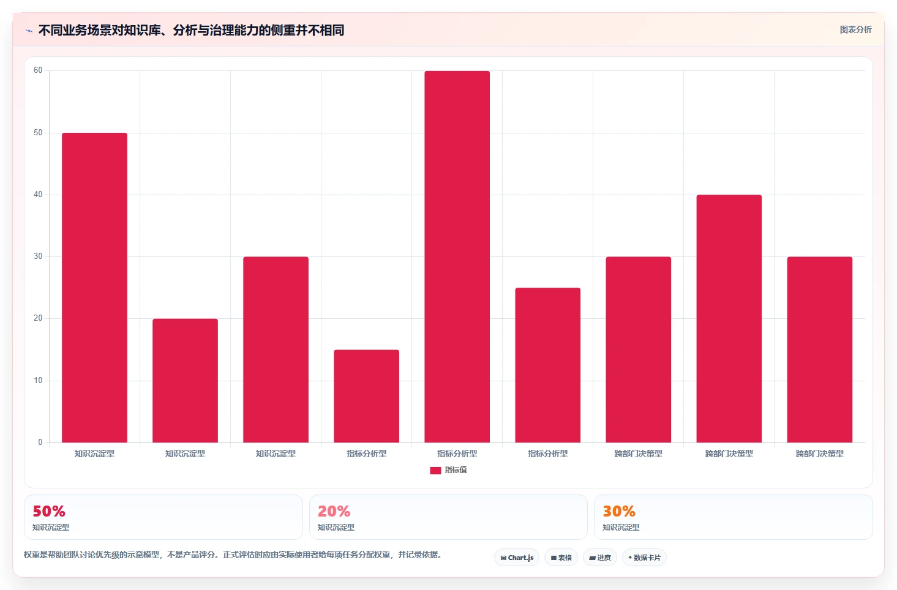Click y-axis tick label 30
Screen dimensions: 897x590
pyautogui.click(x=38, y=256)
